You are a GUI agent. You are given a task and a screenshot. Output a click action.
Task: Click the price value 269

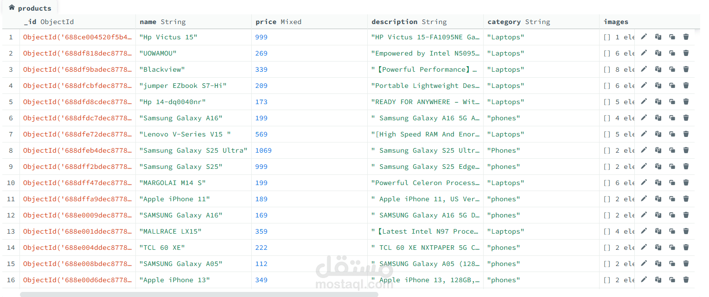click(x=261, y=53)
